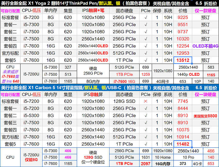Click the 373 price cell
Image resolution: width=219 pixels, height=167 pixels.
click(x=183, y=163)
